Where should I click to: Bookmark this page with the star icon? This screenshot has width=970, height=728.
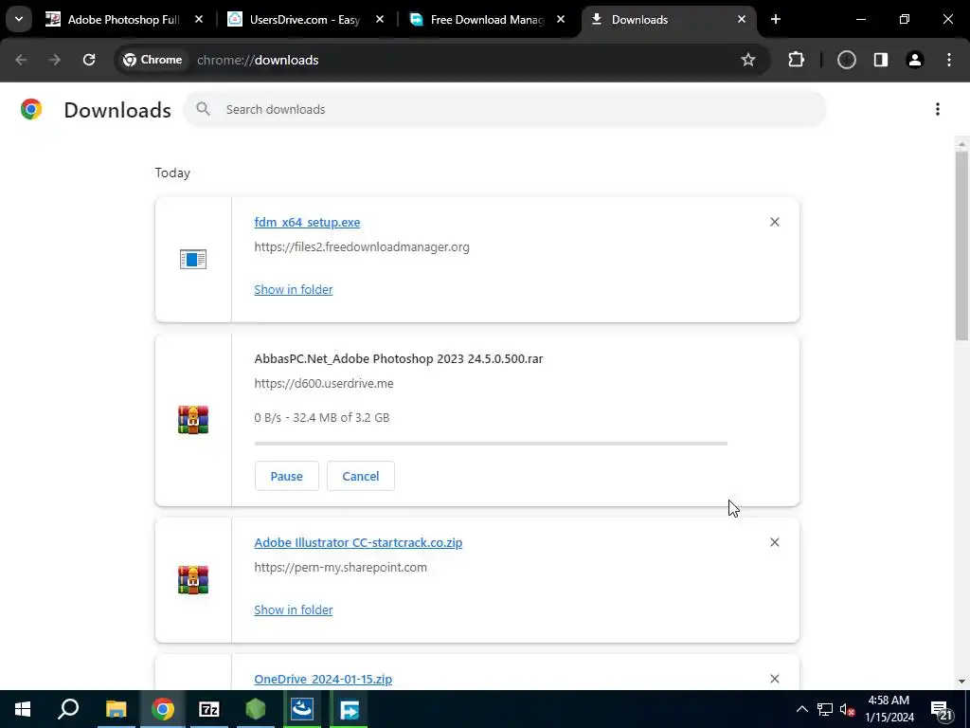(x=748, y=60)
